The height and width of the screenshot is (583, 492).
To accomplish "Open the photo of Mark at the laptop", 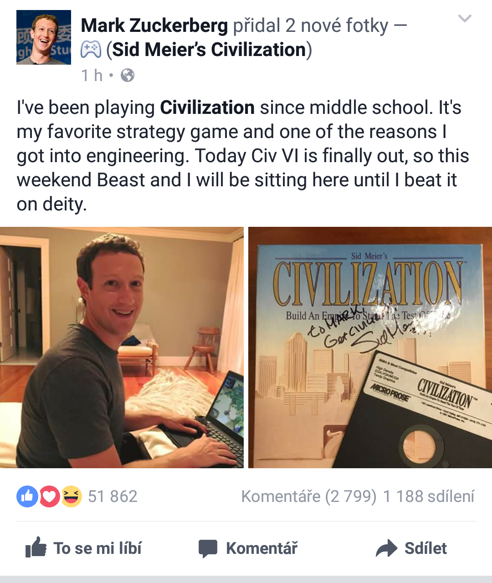I will click(x=122, y=347).
